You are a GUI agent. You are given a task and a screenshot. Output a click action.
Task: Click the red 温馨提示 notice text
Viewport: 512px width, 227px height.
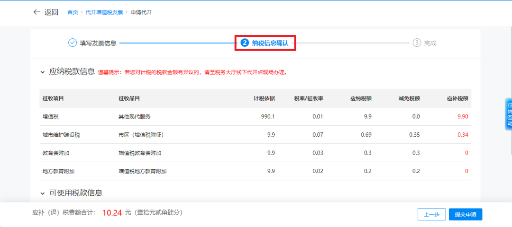click(x=192, y=73)
